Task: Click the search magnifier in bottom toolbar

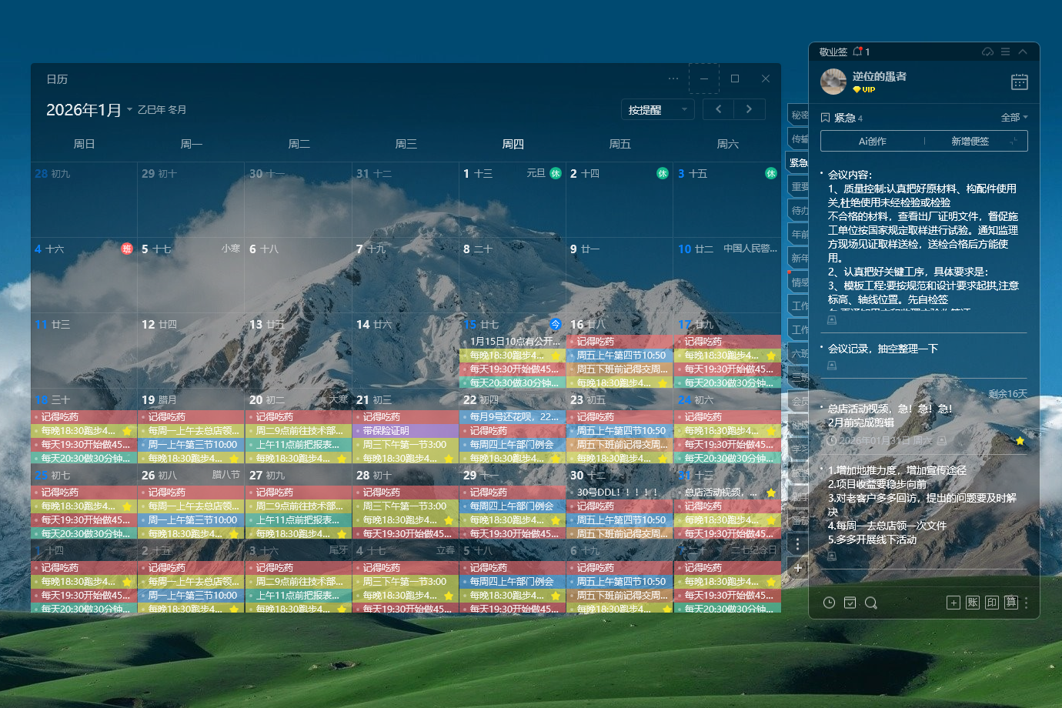Action: (x=870, y=603)
